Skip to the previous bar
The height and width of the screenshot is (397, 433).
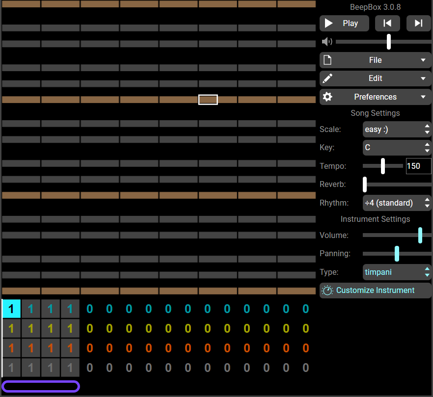(387, 23)
